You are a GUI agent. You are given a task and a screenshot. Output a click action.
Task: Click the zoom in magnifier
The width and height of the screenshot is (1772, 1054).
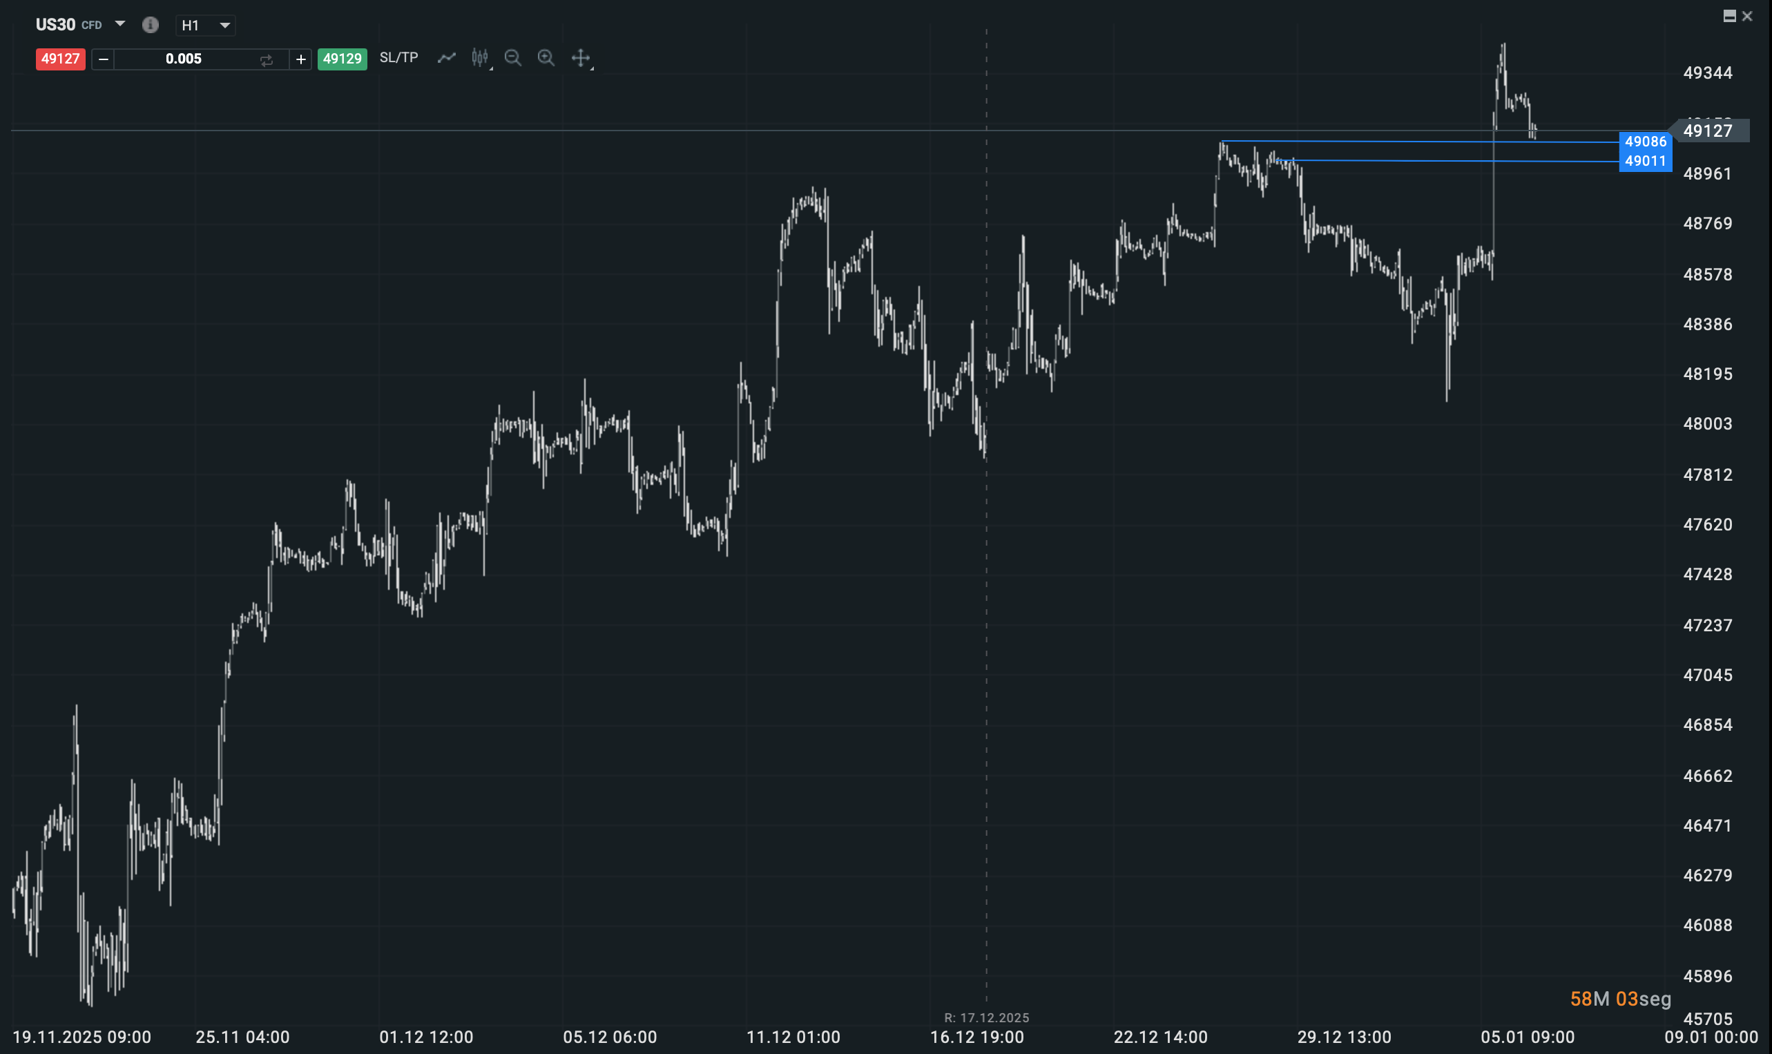(x=546, y=58)
